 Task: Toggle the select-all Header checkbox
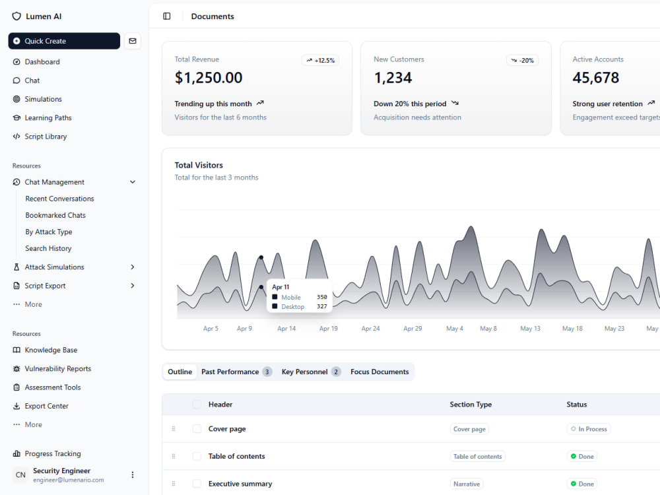click(197, 405)
